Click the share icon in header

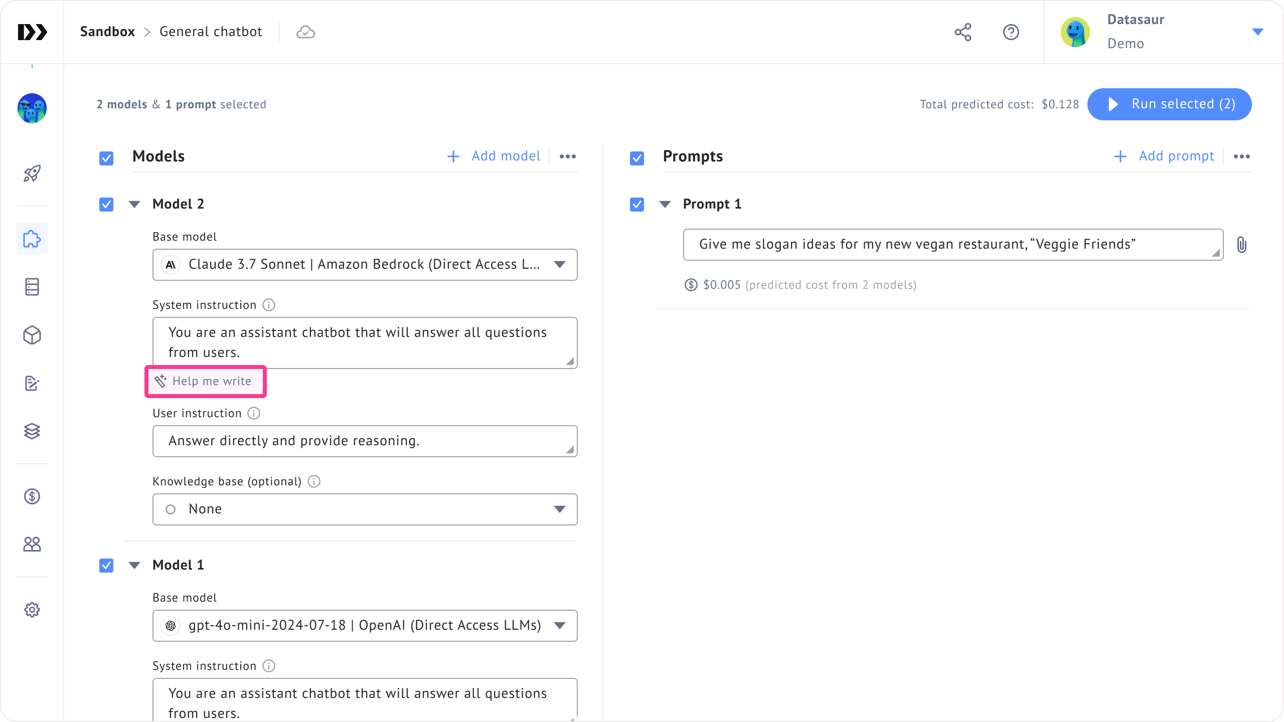pos(962,32)
